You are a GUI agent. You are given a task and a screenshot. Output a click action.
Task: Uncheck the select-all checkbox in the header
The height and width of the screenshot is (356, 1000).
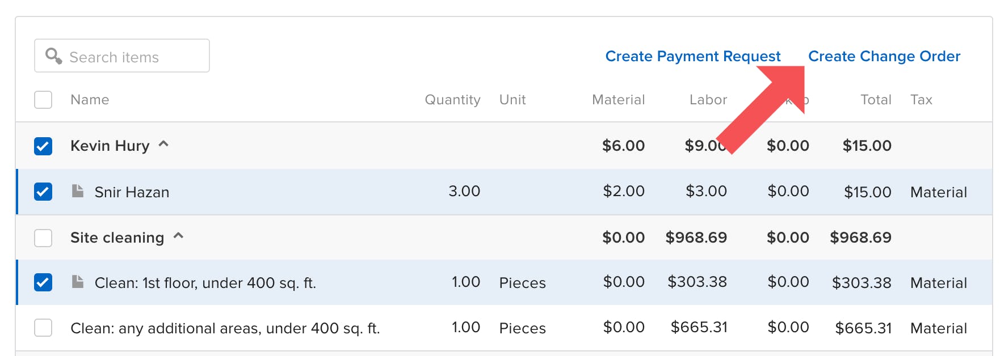(43, 100)
